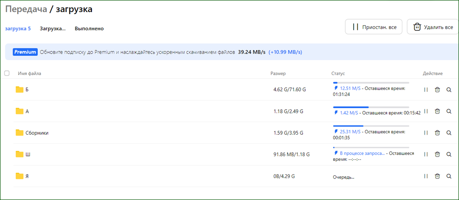Delete the download of folder Б

click(x=437, y=90)
